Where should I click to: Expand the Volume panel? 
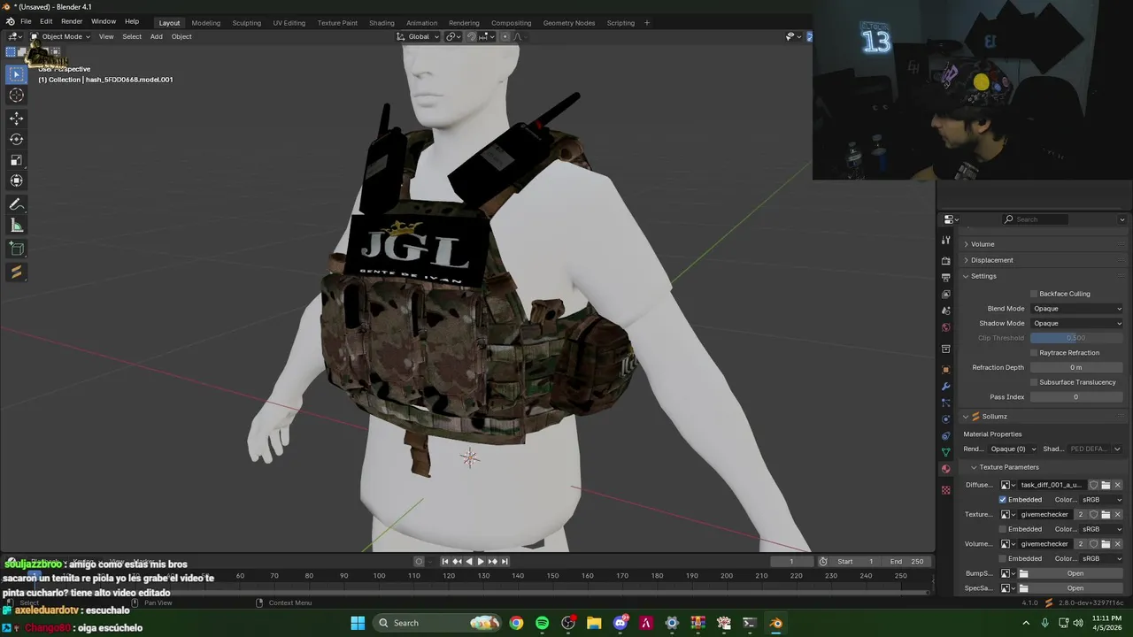click(982, 244)
